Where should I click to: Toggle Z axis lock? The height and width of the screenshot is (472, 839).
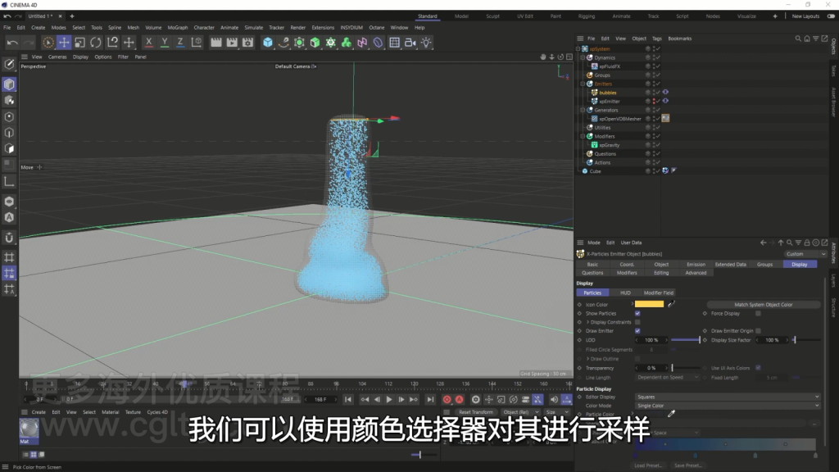coord(180,43)
